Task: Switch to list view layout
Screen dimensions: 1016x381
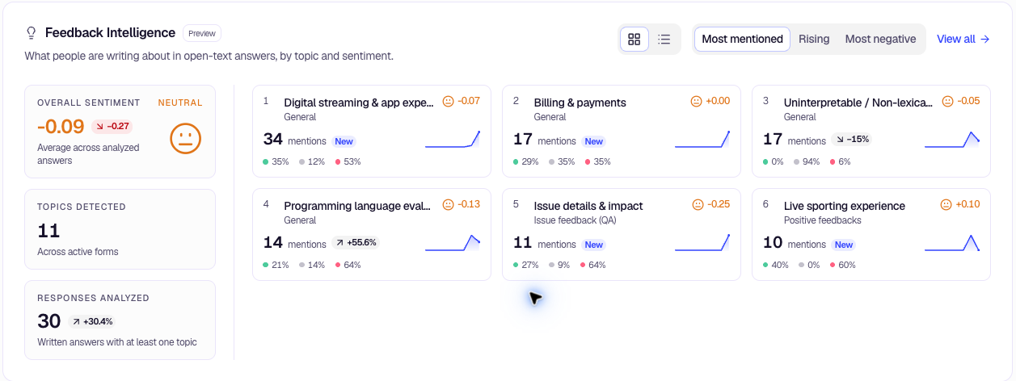Action: (664, 39)
